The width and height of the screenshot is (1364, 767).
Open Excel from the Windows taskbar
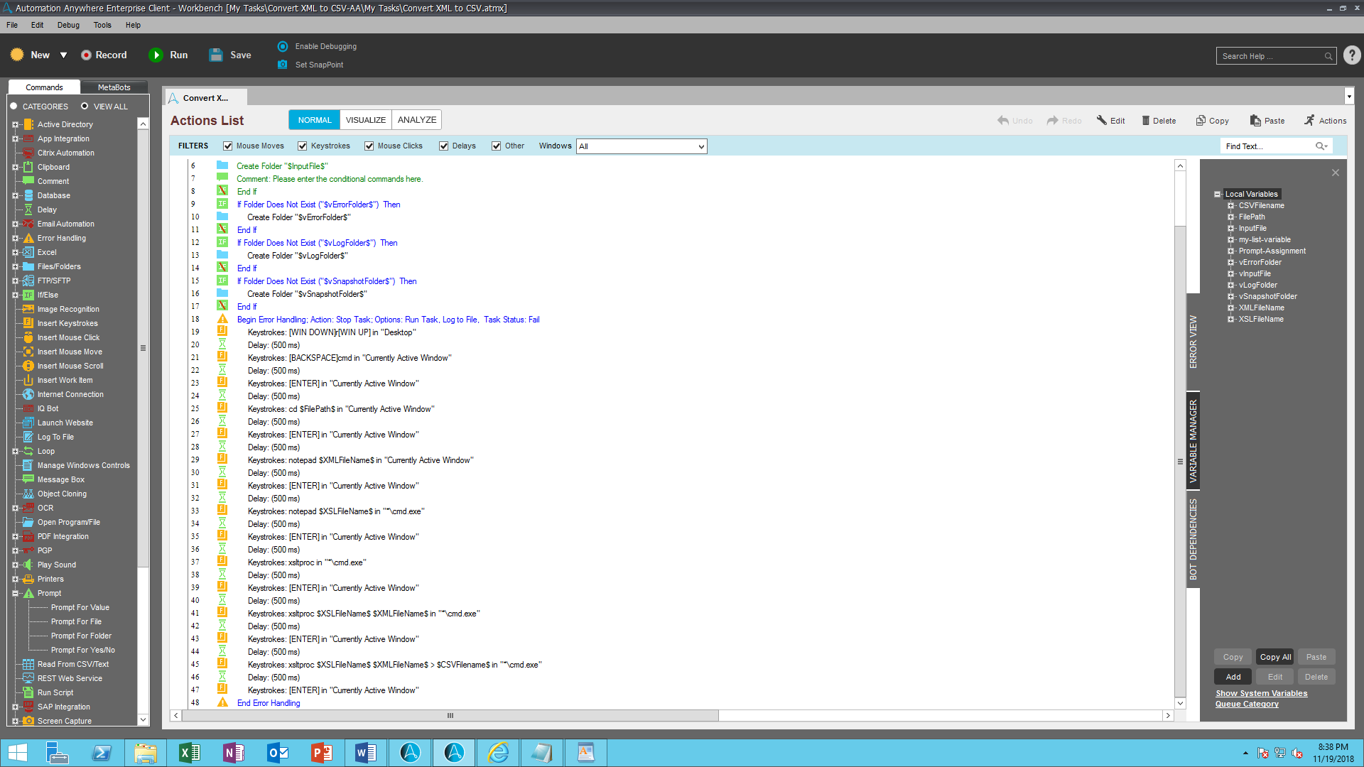(189, 753)
